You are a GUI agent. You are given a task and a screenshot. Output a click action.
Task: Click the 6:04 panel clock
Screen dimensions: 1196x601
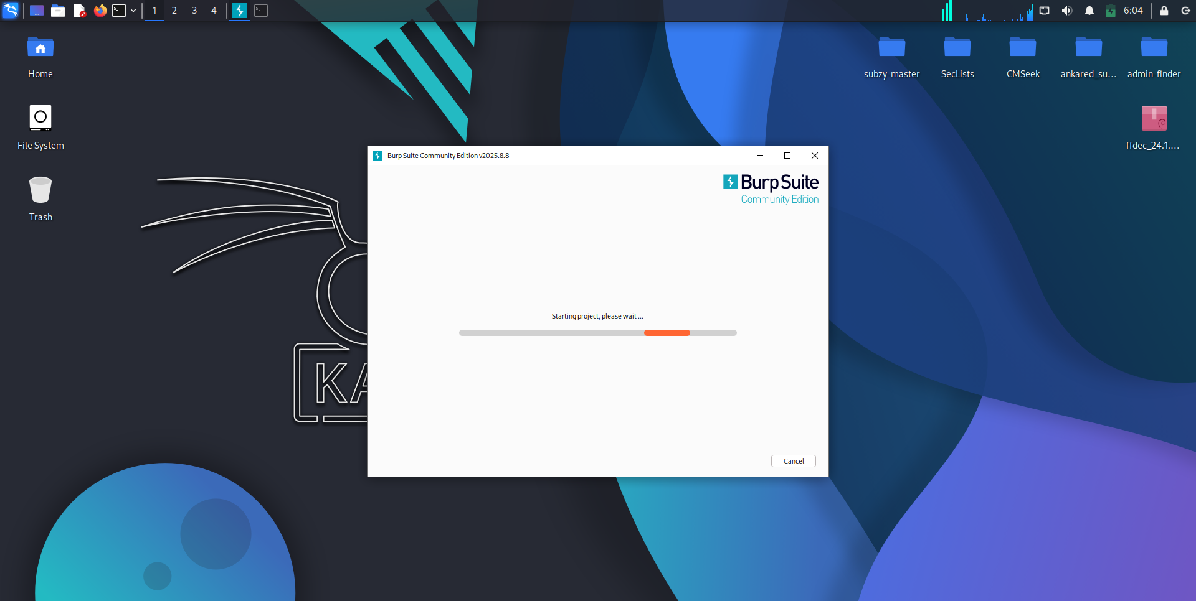tap(1133, 11)
